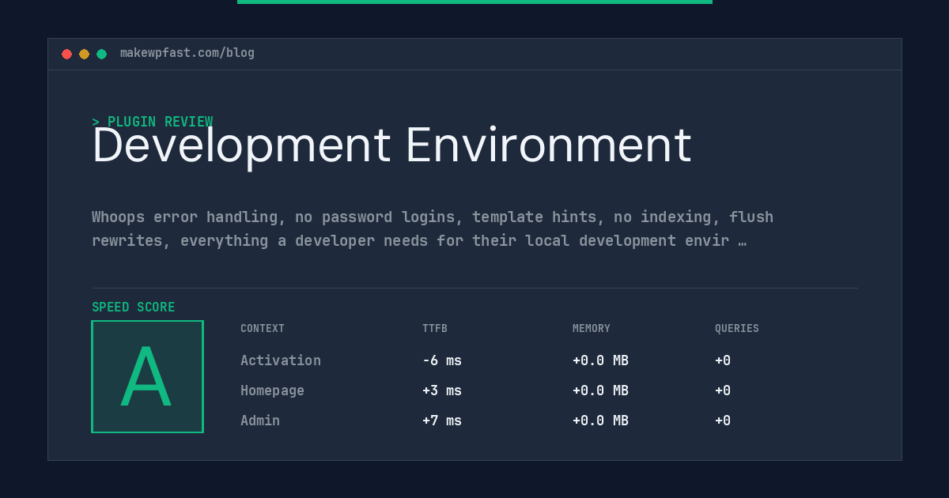The width and height of the screenshot is (949, 498).
Task: Click Admin row memory +0.0 MB
Action: tap(600, 421)
